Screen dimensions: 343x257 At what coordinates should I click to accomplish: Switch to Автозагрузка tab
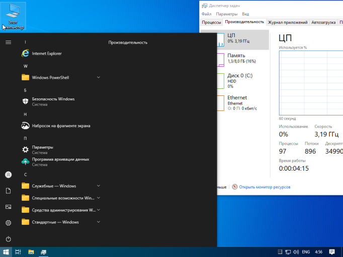point(323,22)
